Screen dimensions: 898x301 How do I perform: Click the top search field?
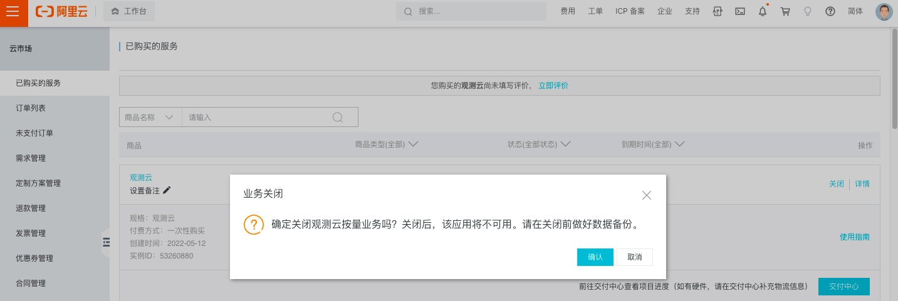(x=471, y=11)
